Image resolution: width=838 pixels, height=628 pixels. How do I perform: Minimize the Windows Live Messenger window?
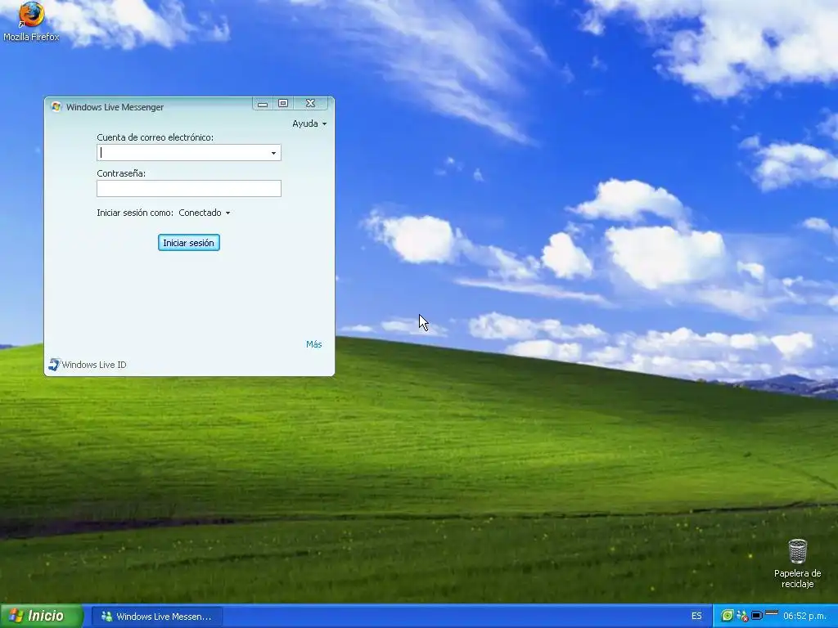pos(263,104)
